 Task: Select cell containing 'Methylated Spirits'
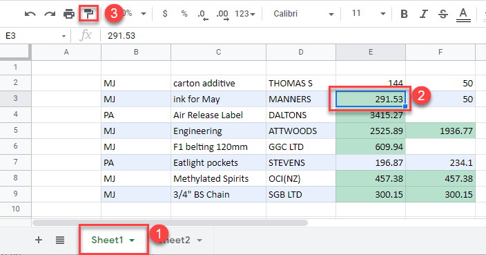point(218,178)
